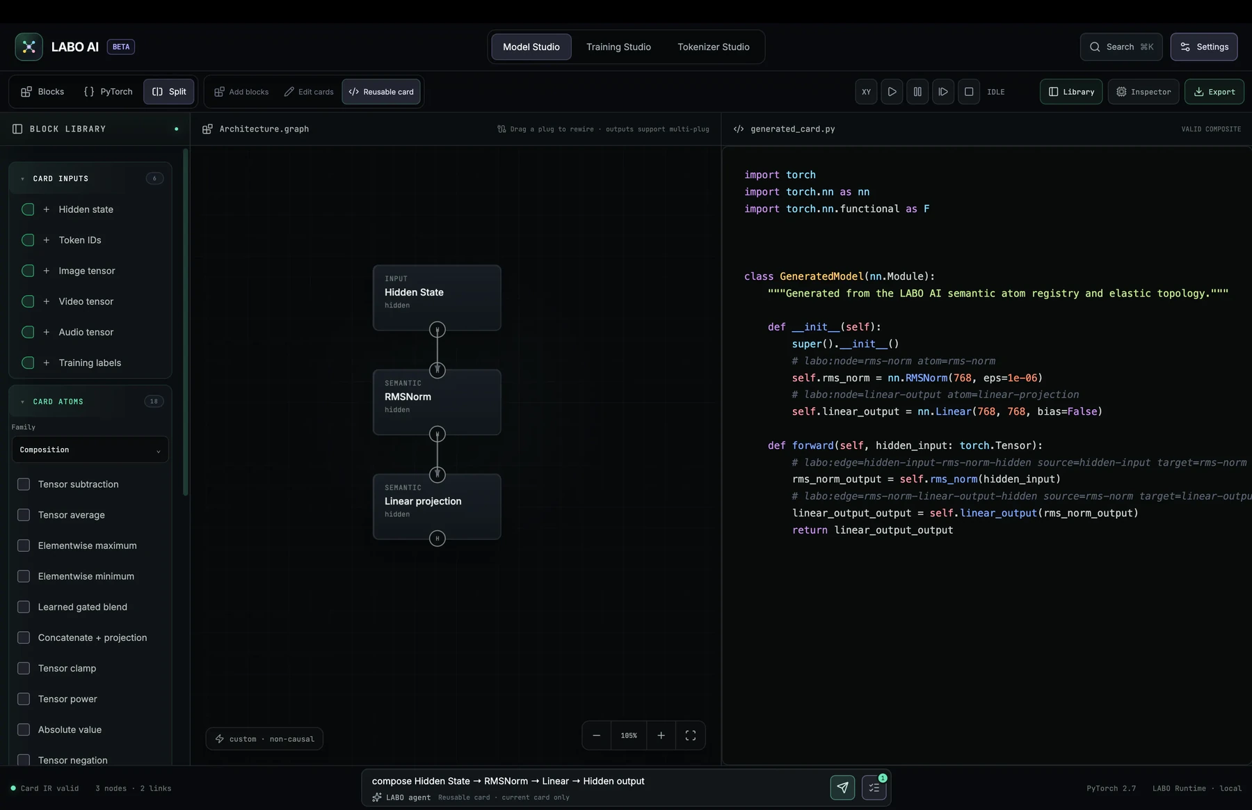This screenshot has height=810, width=1252.
Task: Click the agent prompt input field
Action: (x=597, y=781)
